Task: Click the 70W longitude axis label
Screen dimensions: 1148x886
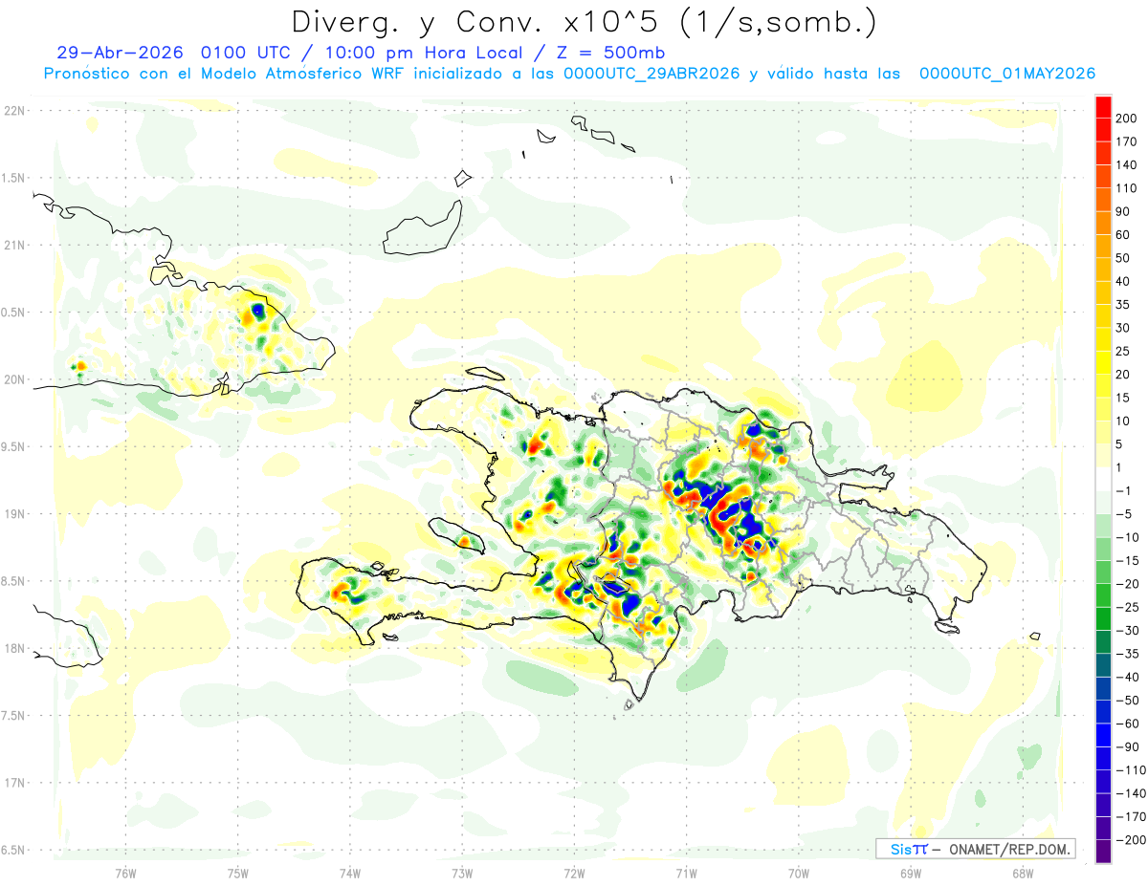Action: pyautogui.click(x=799, y=872)
